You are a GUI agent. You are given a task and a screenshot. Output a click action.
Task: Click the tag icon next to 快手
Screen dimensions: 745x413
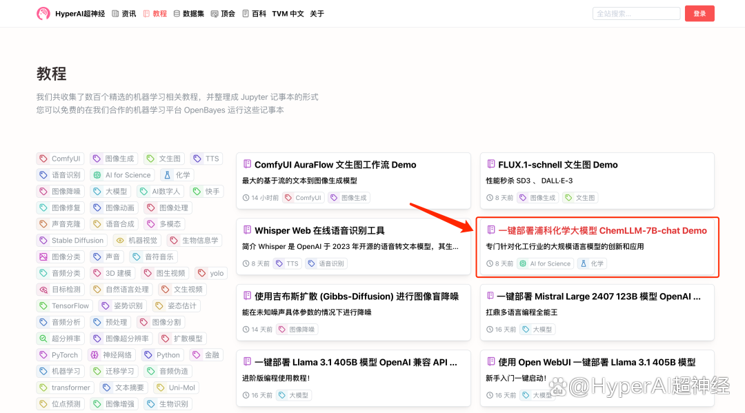coord(197,191)
